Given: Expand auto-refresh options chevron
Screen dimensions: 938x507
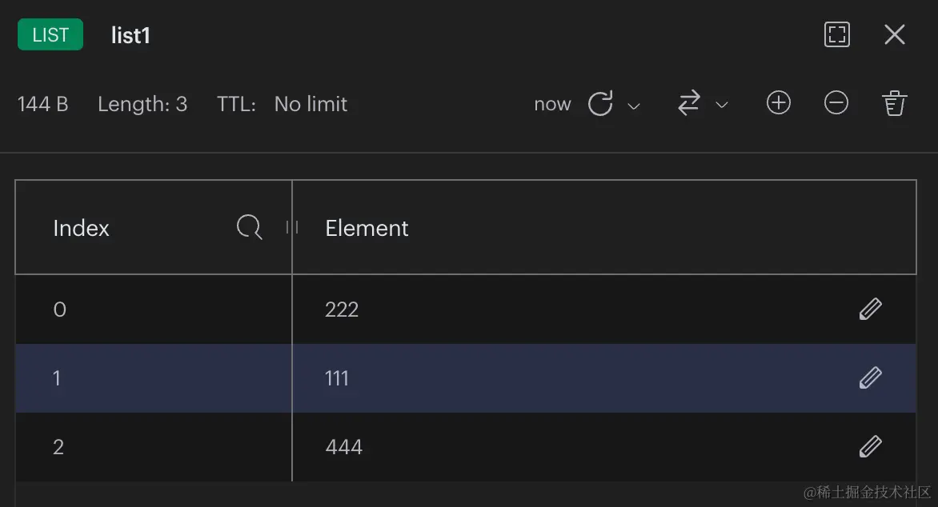Looking at the screenshot, I should tap(634, 106).
